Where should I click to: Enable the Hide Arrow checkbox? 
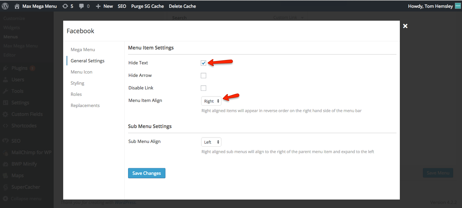coord(203,76)
